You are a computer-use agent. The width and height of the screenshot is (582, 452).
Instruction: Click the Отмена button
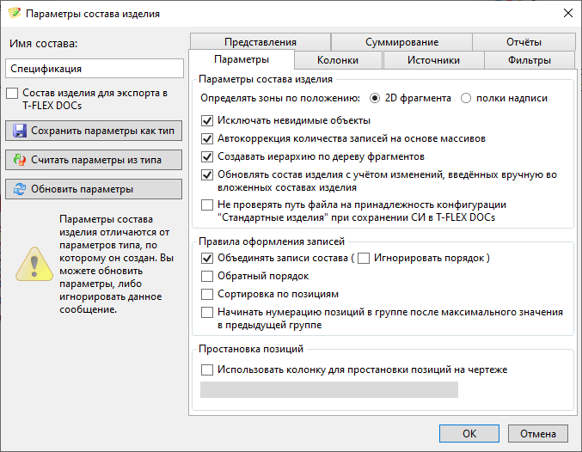(x=538, y=434)
